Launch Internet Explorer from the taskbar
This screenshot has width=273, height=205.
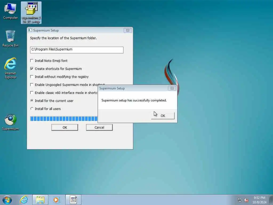pyautogui.click(x=24, y=200)
